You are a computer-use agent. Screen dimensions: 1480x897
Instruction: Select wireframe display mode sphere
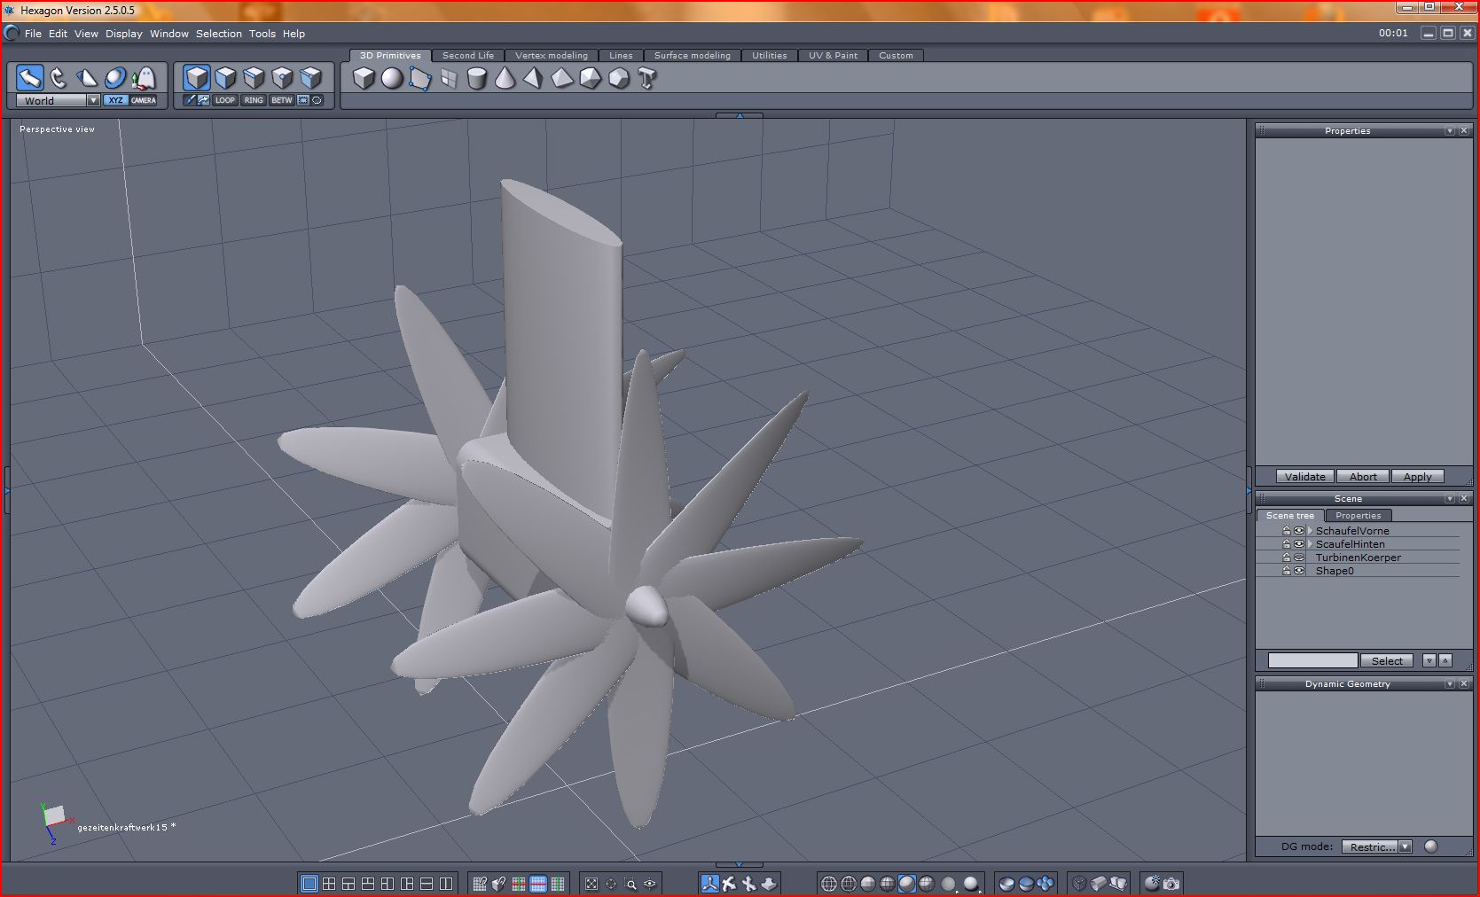click(829, 884)
